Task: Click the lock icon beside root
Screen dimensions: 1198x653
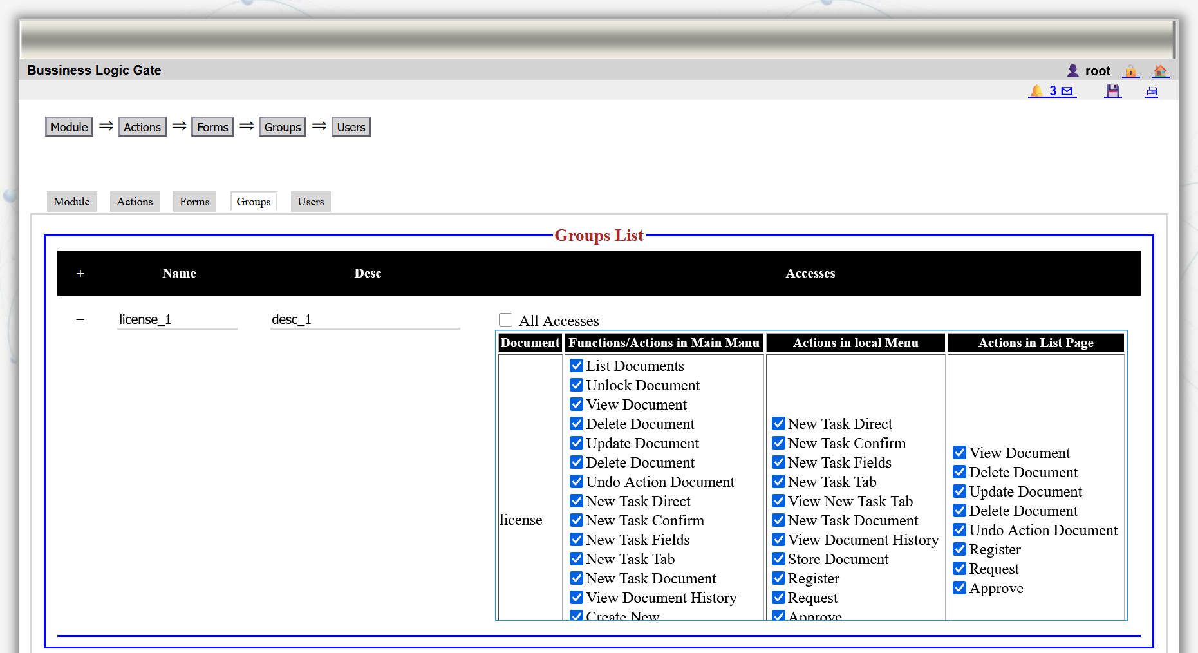Action: (x=1130, y=71)
